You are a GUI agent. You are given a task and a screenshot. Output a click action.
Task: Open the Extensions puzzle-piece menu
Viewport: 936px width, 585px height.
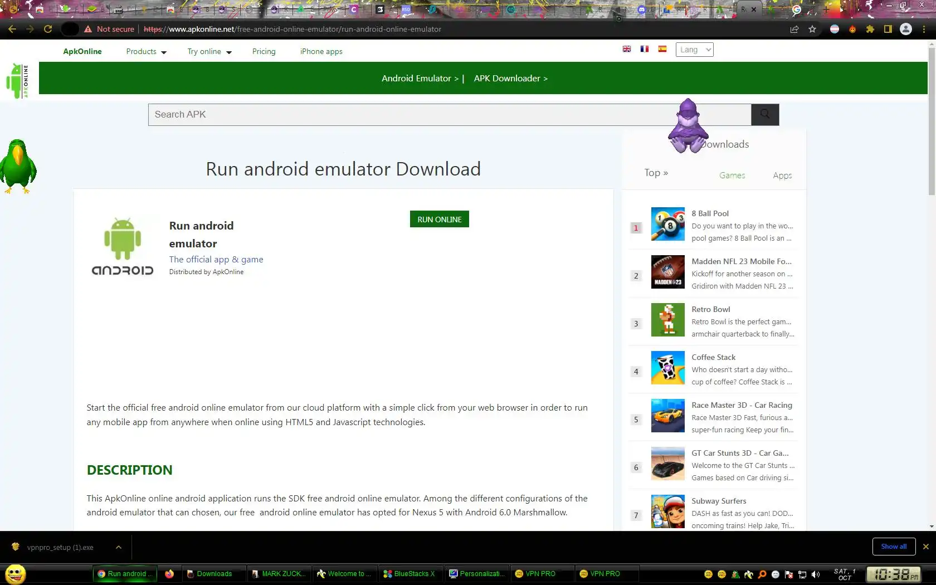870,29
